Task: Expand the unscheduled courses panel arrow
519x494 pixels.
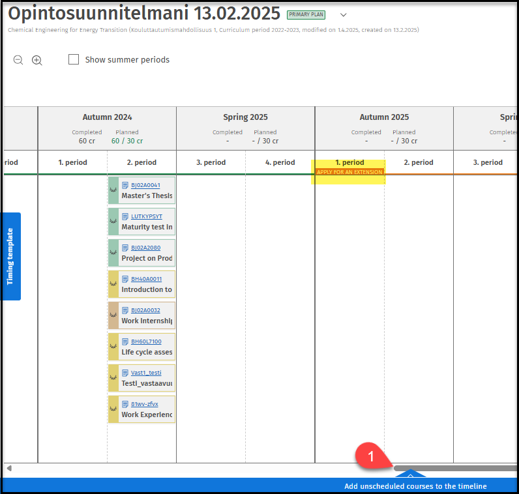Action: [x=409, y=475]
